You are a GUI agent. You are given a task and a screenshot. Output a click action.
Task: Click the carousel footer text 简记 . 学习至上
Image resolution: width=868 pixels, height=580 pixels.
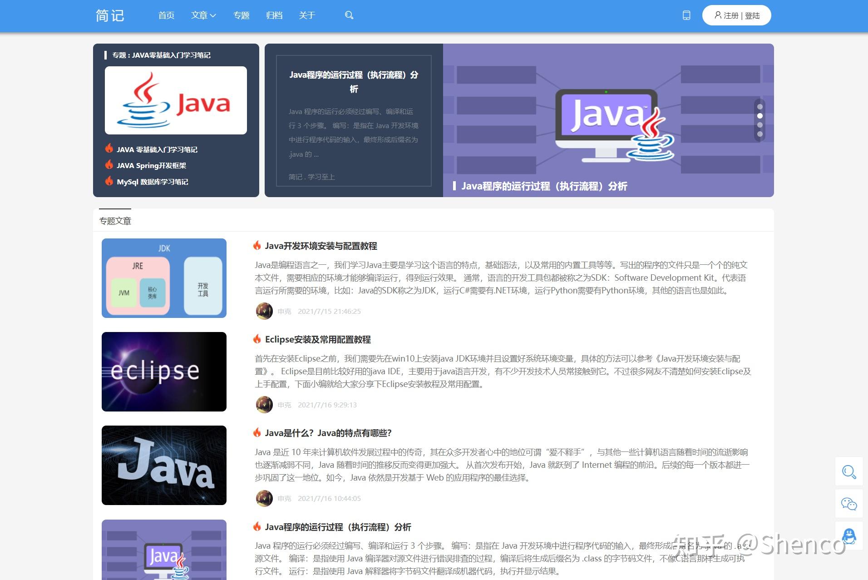tap(312, 177)
